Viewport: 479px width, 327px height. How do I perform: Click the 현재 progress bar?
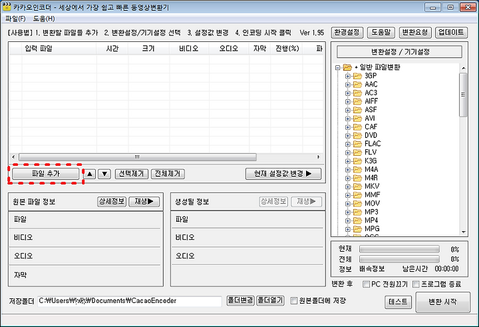point(399,249)
